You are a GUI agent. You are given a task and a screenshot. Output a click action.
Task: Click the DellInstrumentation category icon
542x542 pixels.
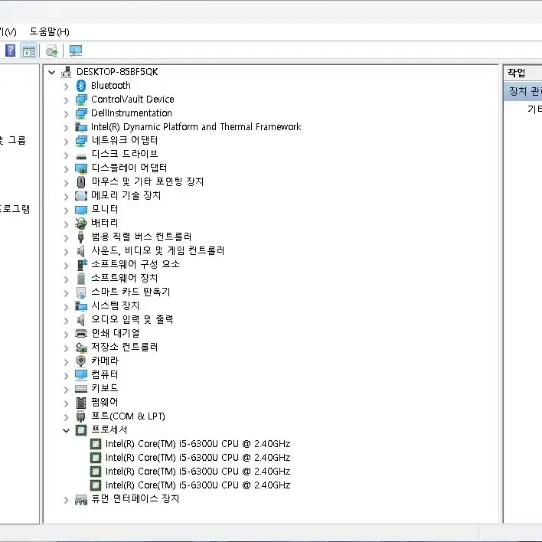tap(81, 113)
